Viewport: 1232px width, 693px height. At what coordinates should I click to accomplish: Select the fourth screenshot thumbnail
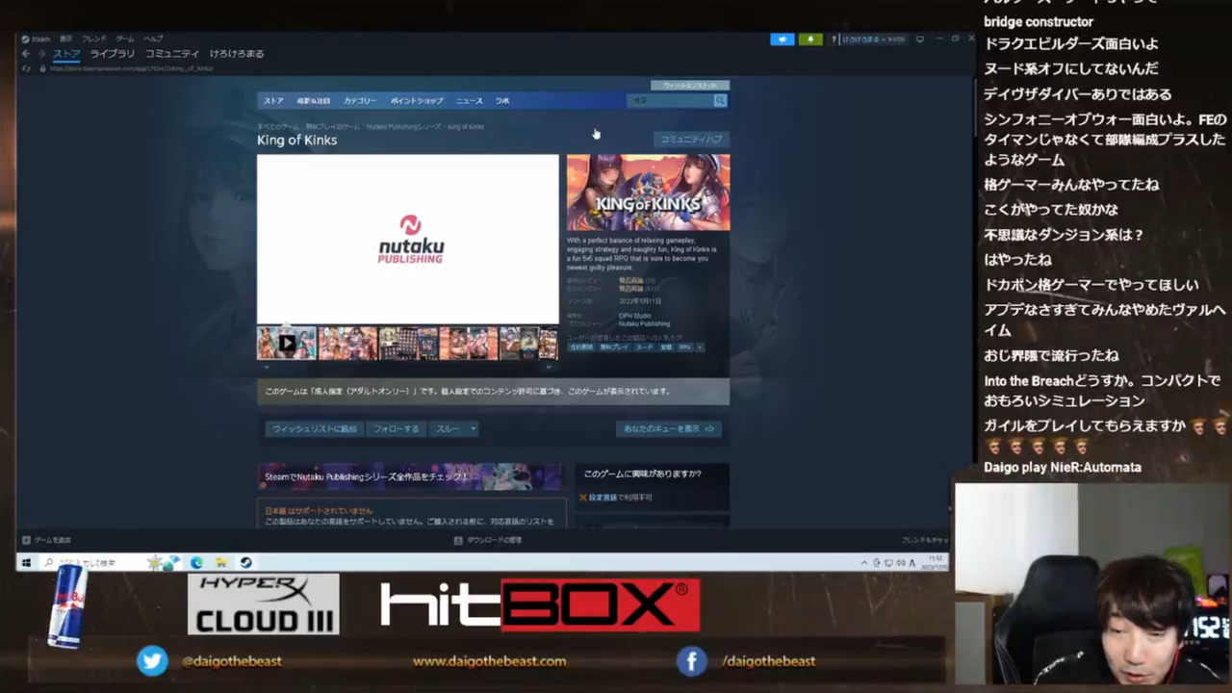click(469, 343)
